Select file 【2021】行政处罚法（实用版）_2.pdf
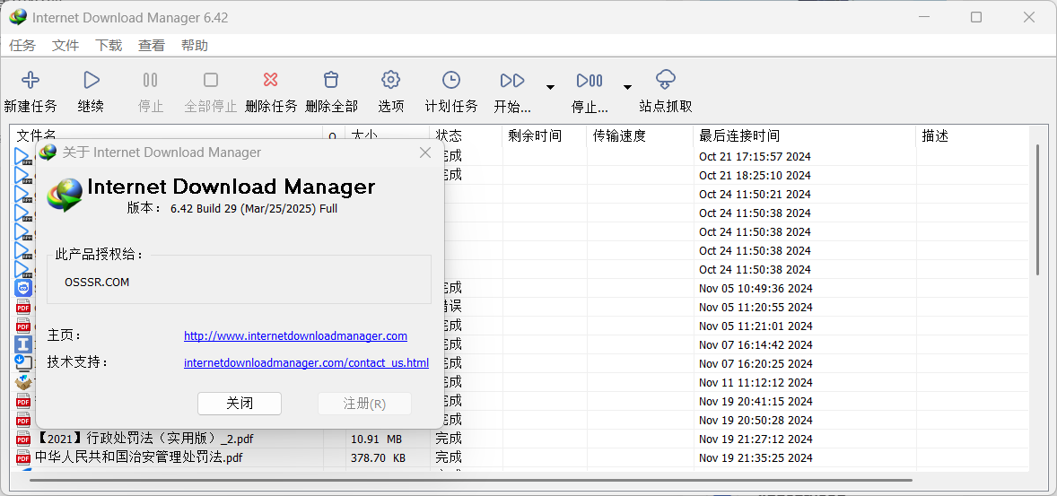The image size is (1057, 496). coord(145,439)
